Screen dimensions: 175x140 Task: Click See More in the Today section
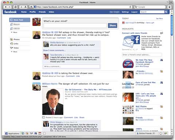[x=159, y=19]
